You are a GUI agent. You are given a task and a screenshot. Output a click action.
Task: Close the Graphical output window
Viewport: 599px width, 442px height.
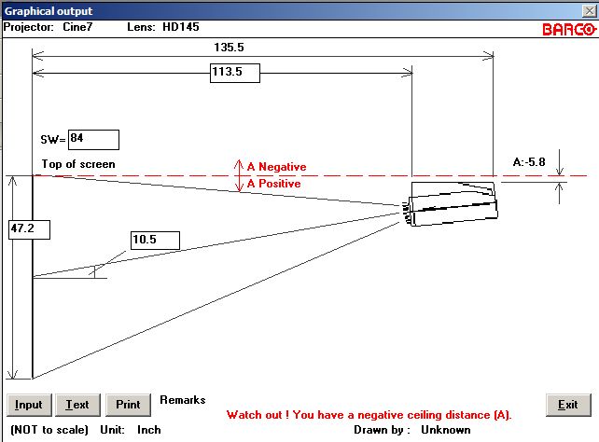pyautogui.click(x=589, y=10)
